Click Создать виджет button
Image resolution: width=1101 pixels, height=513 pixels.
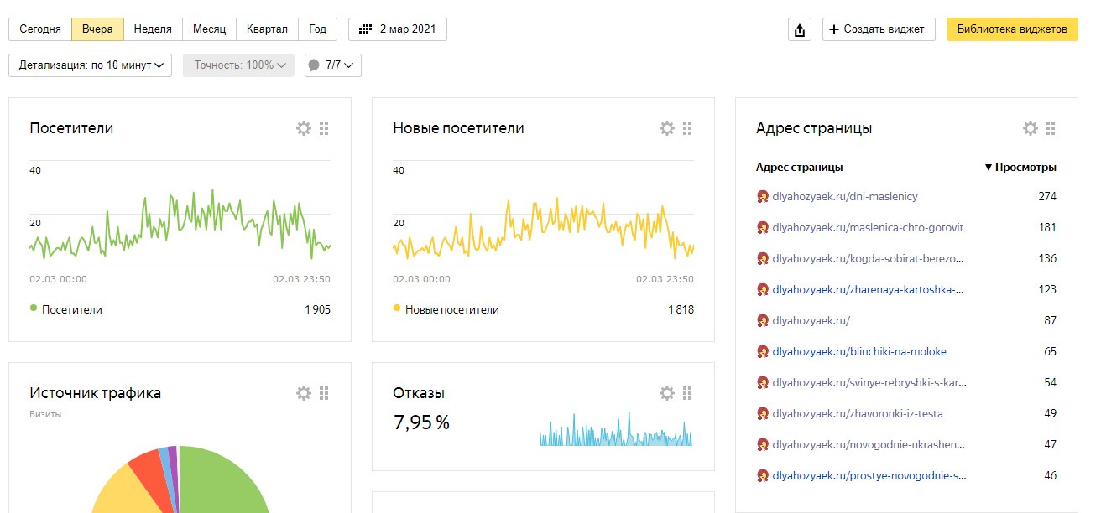pos(879,29)
